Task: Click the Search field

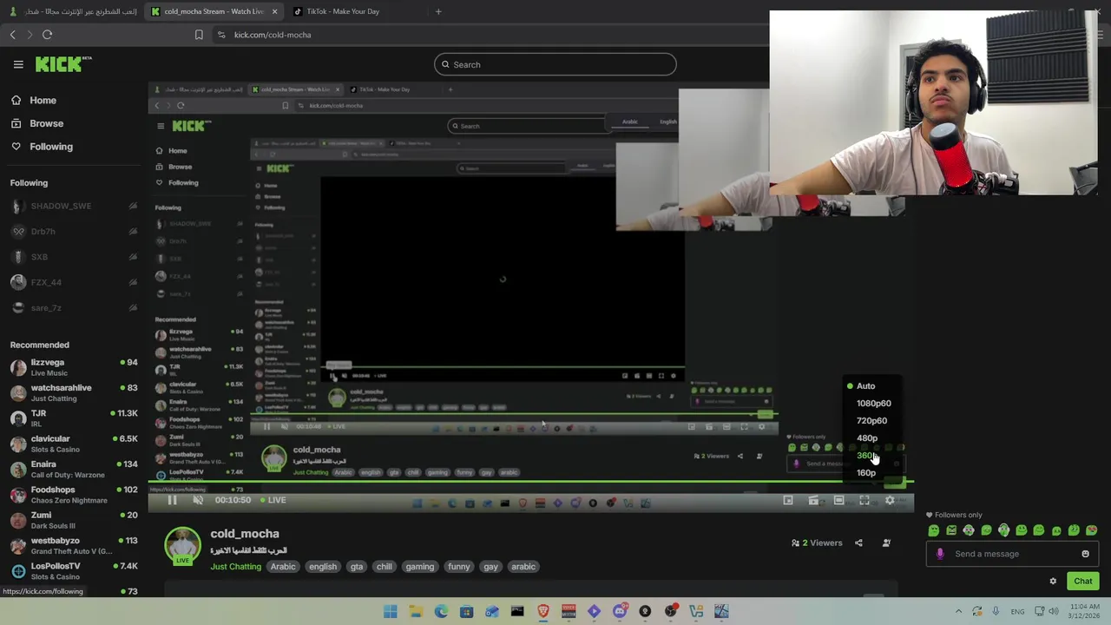Action: tap(555, 64)
